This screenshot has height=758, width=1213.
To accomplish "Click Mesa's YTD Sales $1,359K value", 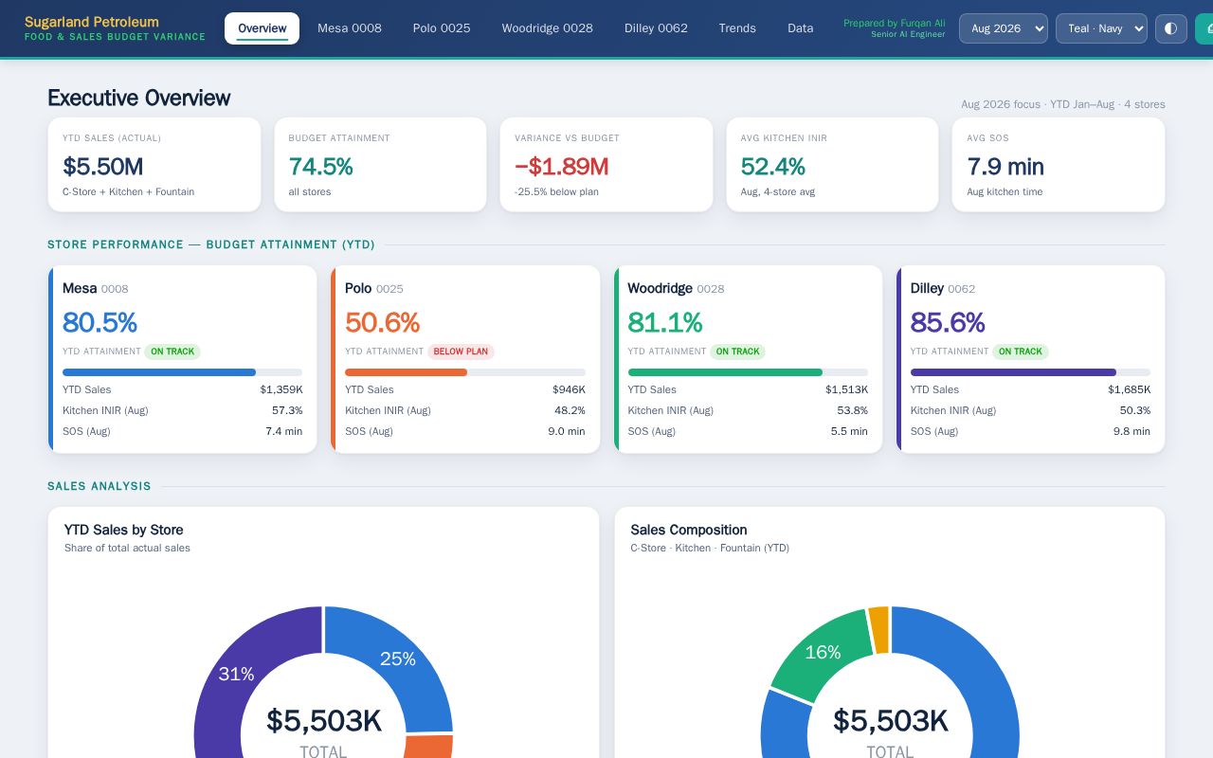I will (281, 389).
